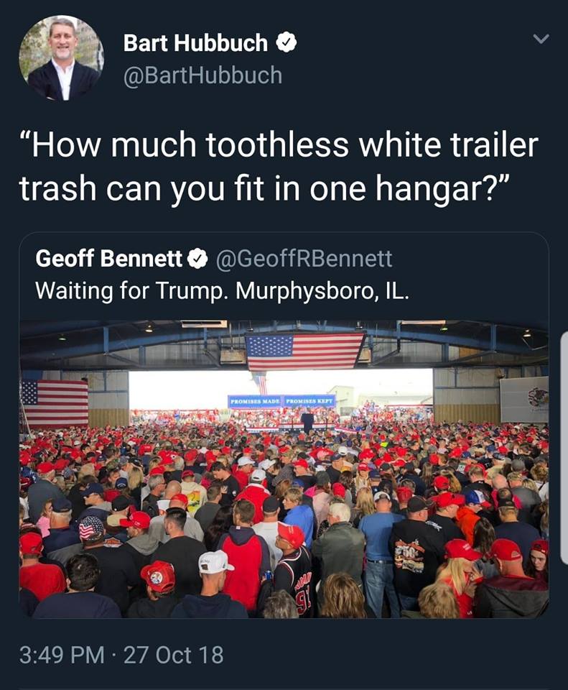Open the Bart Hubbuch display name

(195, 43)
